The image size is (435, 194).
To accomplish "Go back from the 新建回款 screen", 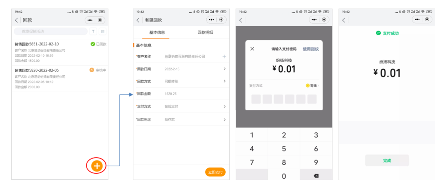I will pyautogui.click(x=138, y=20).
